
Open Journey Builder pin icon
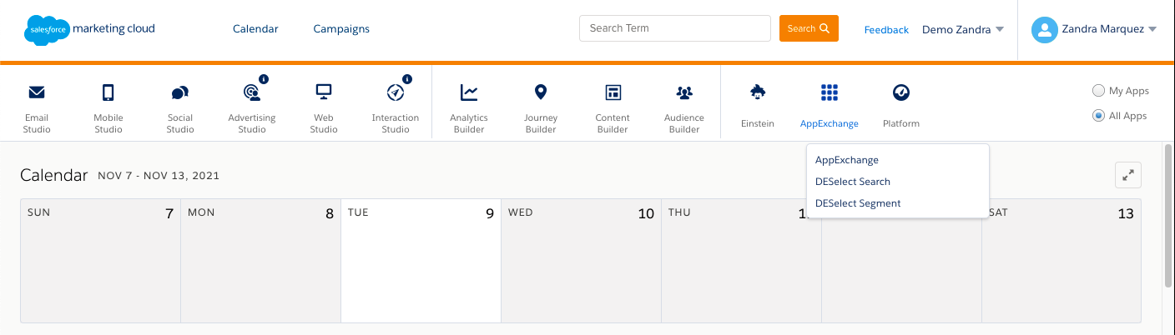pyautogui.click(x=541, y=92)
